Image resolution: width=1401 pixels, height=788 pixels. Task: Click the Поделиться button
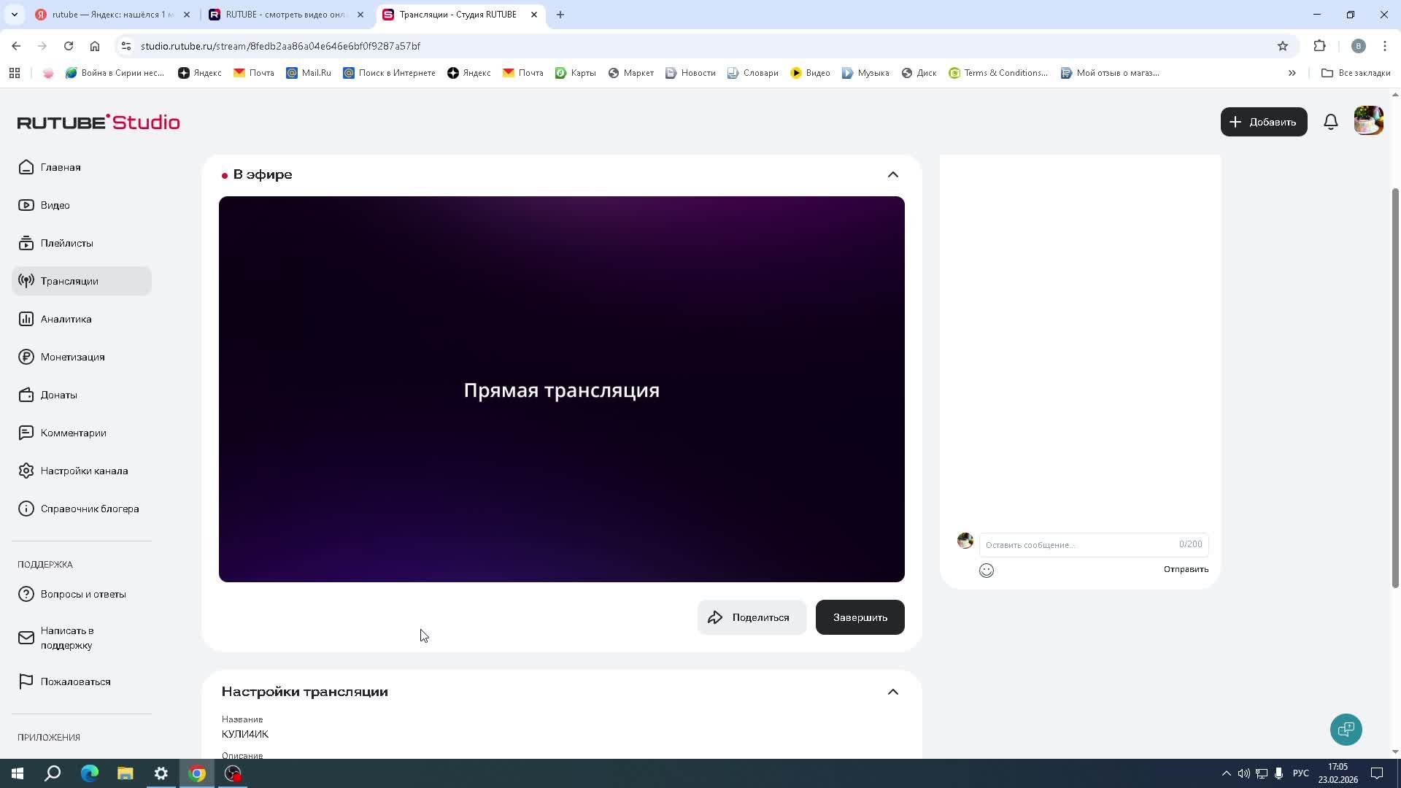click(x=751, y=617)
